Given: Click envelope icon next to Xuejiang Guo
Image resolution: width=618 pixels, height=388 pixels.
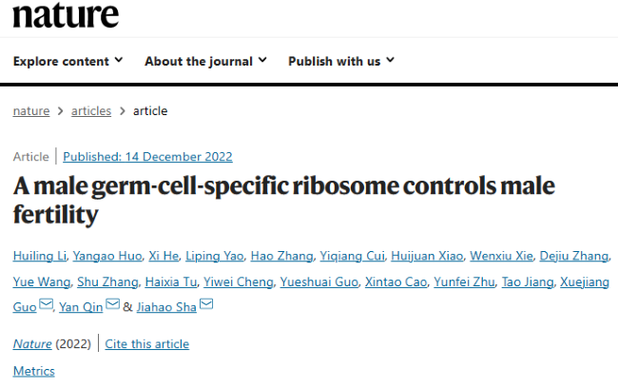Looking at the screenshot, I should 47,304.
